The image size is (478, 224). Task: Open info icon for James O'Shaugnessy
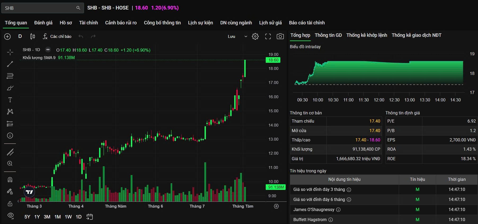click(338, 210)
